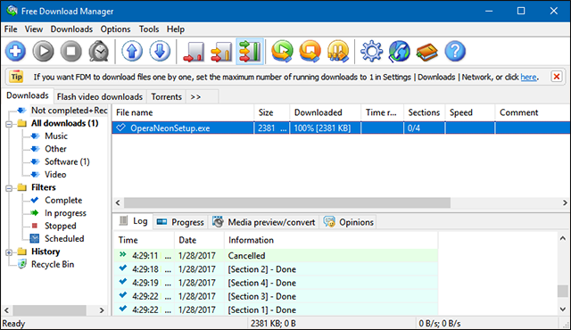
Task: Filter by Complete downloads
Action: click(63, 200)
